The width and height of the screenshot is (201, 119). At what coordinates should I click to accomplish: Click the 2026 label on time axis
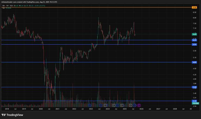[x=142, y=109]
